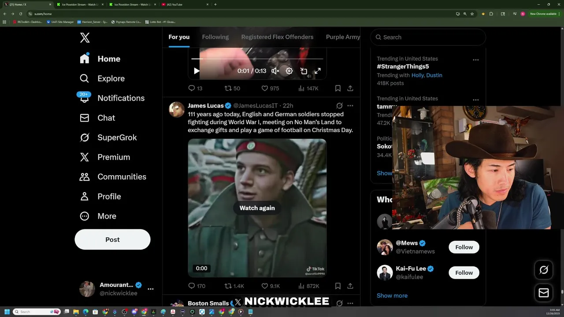The image size is (564, 317).
Task: Click the X search field
Action: [x=428, y=37]
